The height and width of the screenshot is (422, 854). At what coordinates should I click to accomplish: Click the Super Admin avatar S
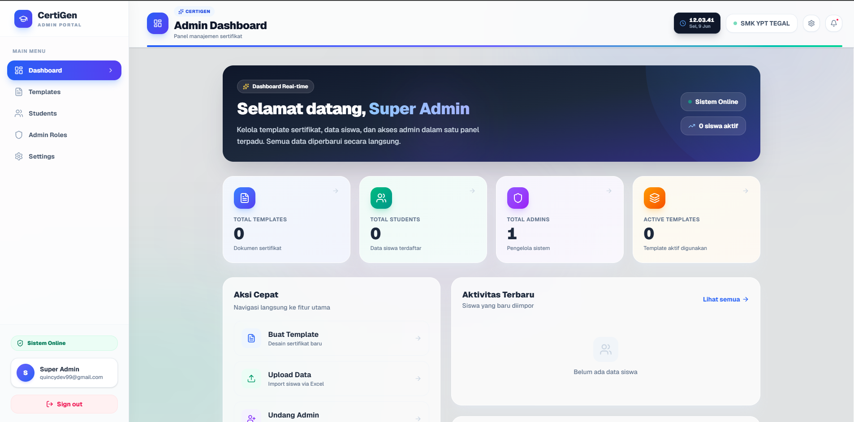(x=26, y=373)
